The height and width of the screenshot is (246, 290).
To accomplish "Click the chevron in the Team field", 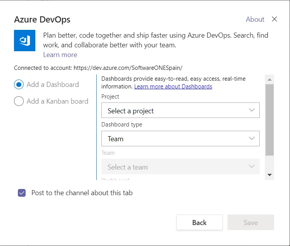I will 252,166.
